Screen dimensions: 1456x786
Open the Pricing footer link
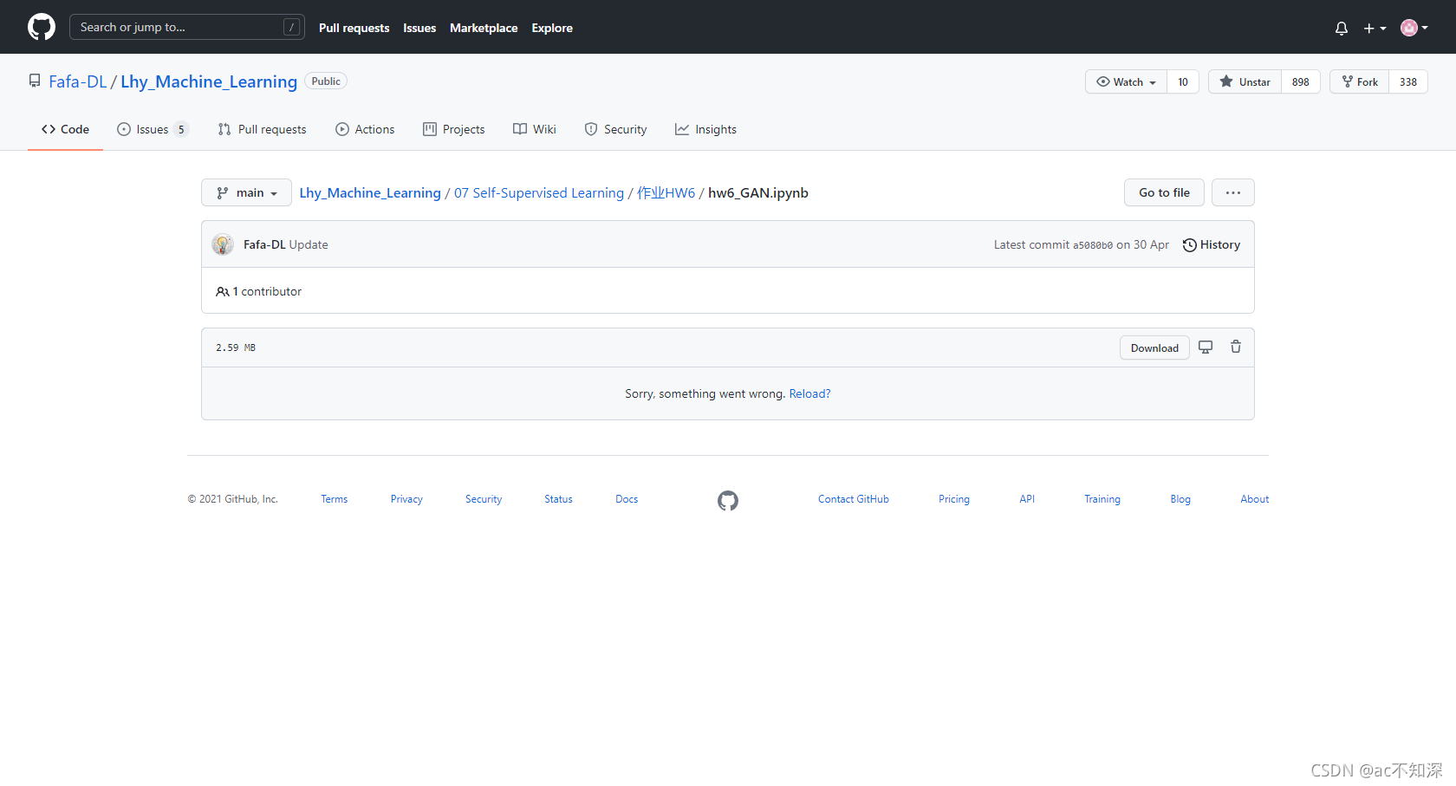click(x=954, y=499)
